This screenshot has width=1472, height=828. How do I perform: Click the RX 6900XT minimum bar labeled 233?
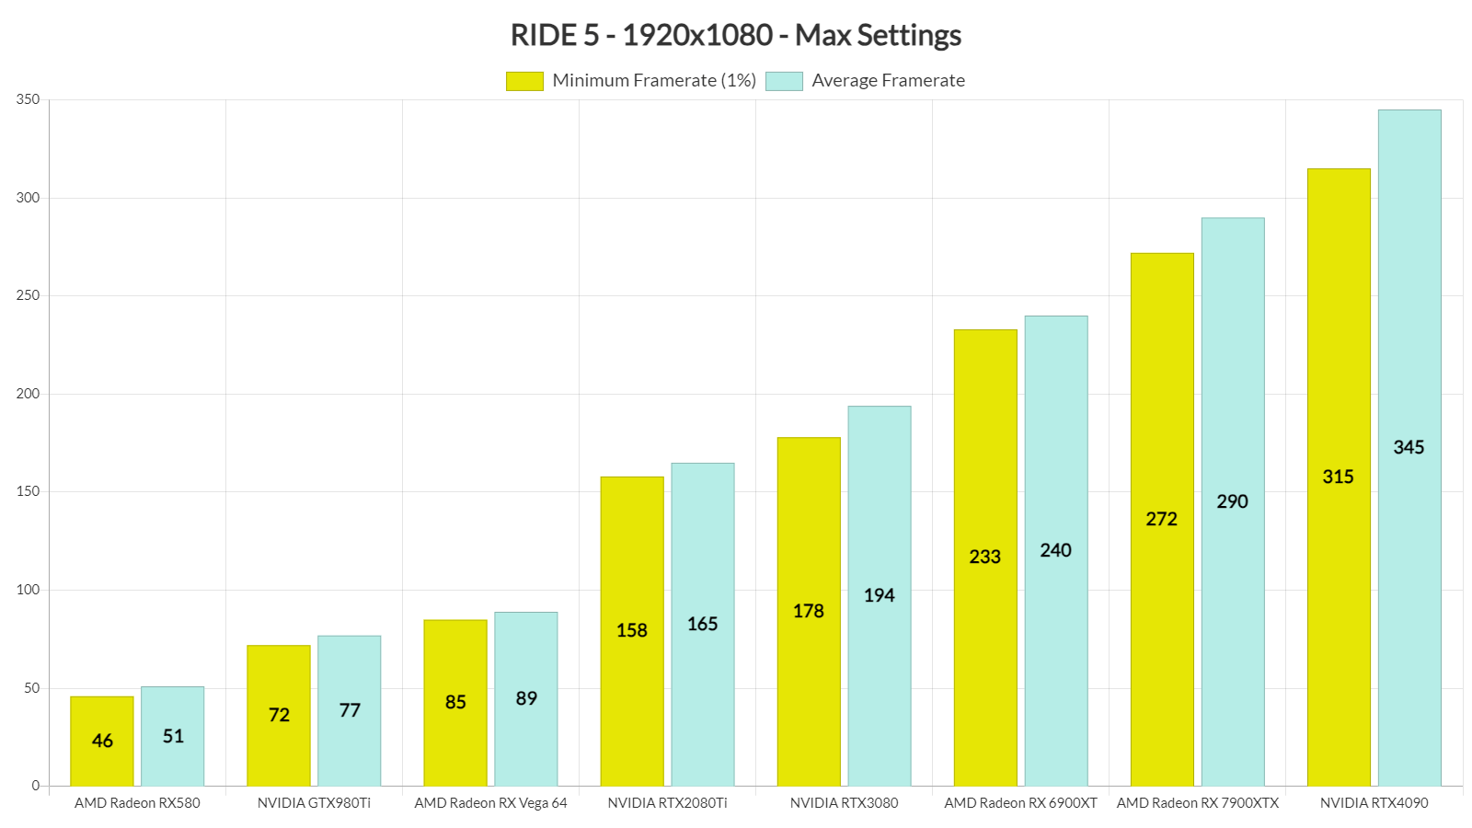[984, 557]
